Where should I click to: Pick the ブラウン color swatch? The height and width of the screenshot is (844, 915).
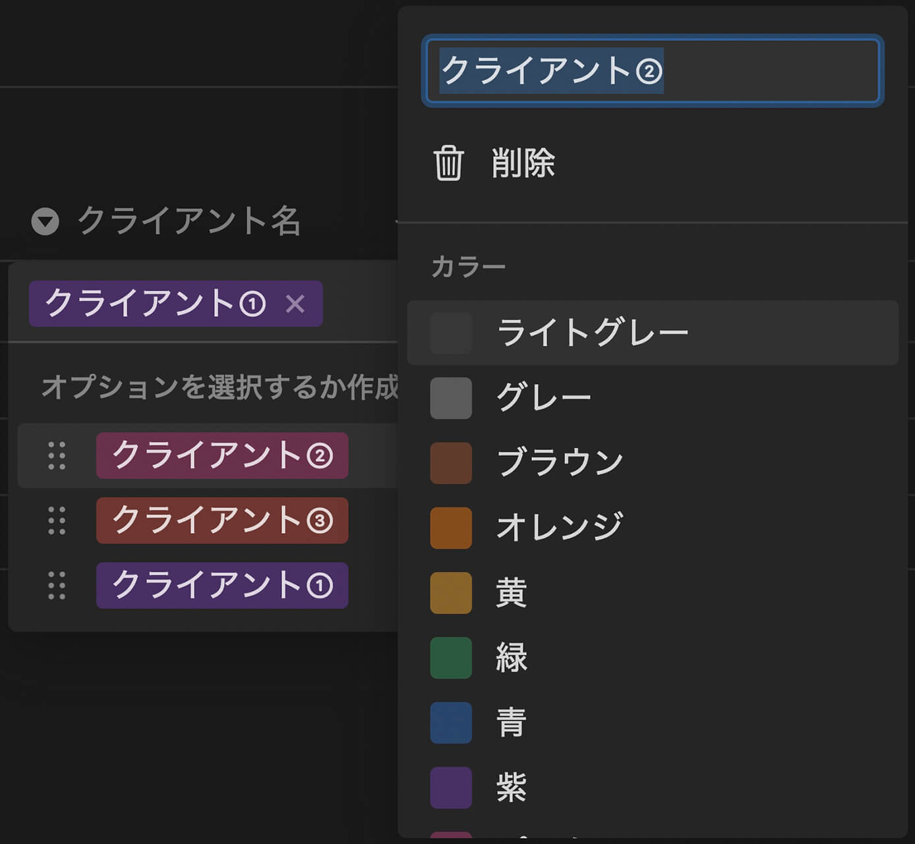451,463
